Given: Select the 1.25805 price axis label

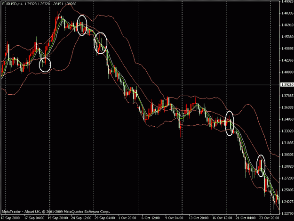Looking at the screenshot, I should tap(287, 190).
